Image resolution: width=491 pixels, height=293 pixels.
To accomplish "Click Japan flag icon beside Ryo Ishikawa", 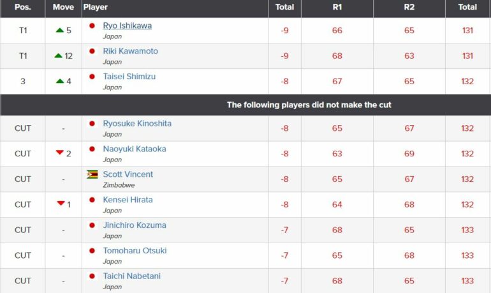I will (x=92, y=26).
